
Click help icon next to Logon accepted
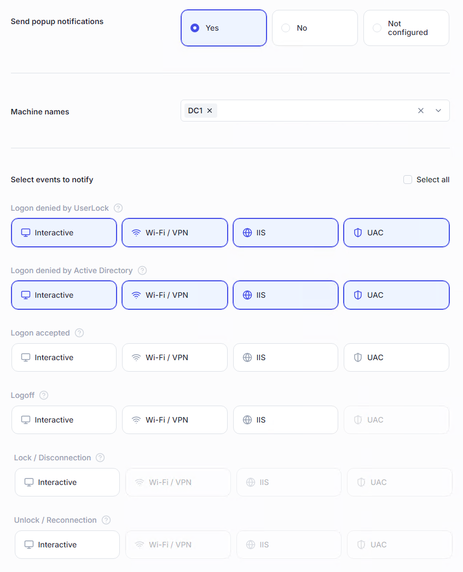pos(79,333)
